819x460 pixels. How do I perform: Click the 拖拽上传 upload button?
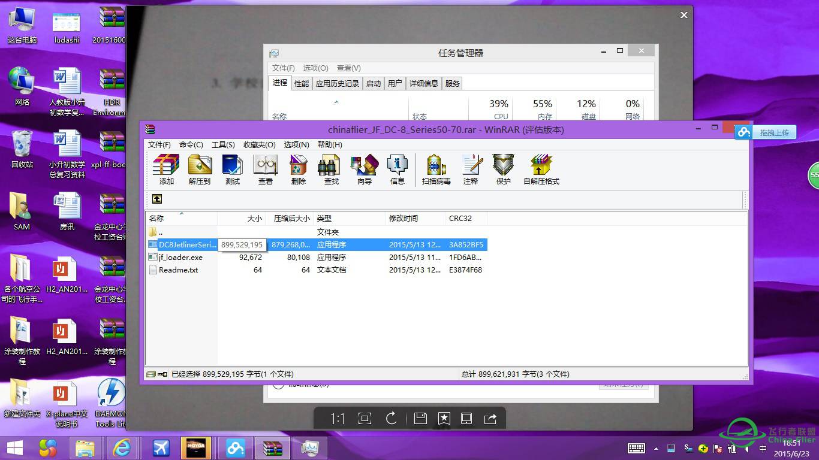(773, 132)
